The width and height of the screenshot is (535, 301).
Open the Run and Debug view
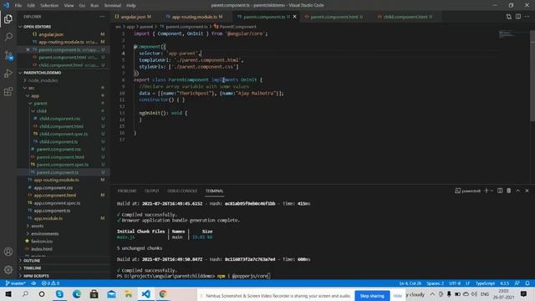pos(8,74)
